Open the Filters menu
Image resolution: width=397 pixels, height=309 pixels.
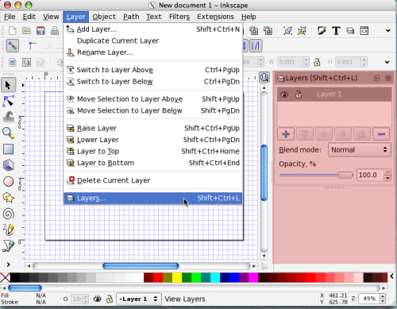pos(179,17)
